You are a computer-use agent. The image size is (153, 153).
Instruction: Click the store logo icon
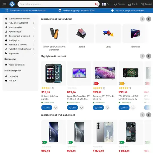(x=12, y=4)
